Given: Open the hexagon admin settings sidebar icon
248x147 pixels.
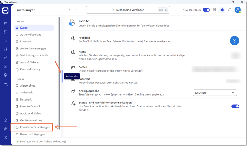Looking at the screenshot, I should (5, 120).
